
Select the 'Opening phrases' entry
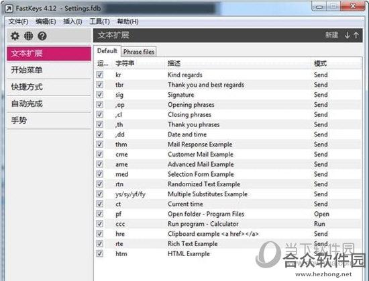tap(191, 105)
